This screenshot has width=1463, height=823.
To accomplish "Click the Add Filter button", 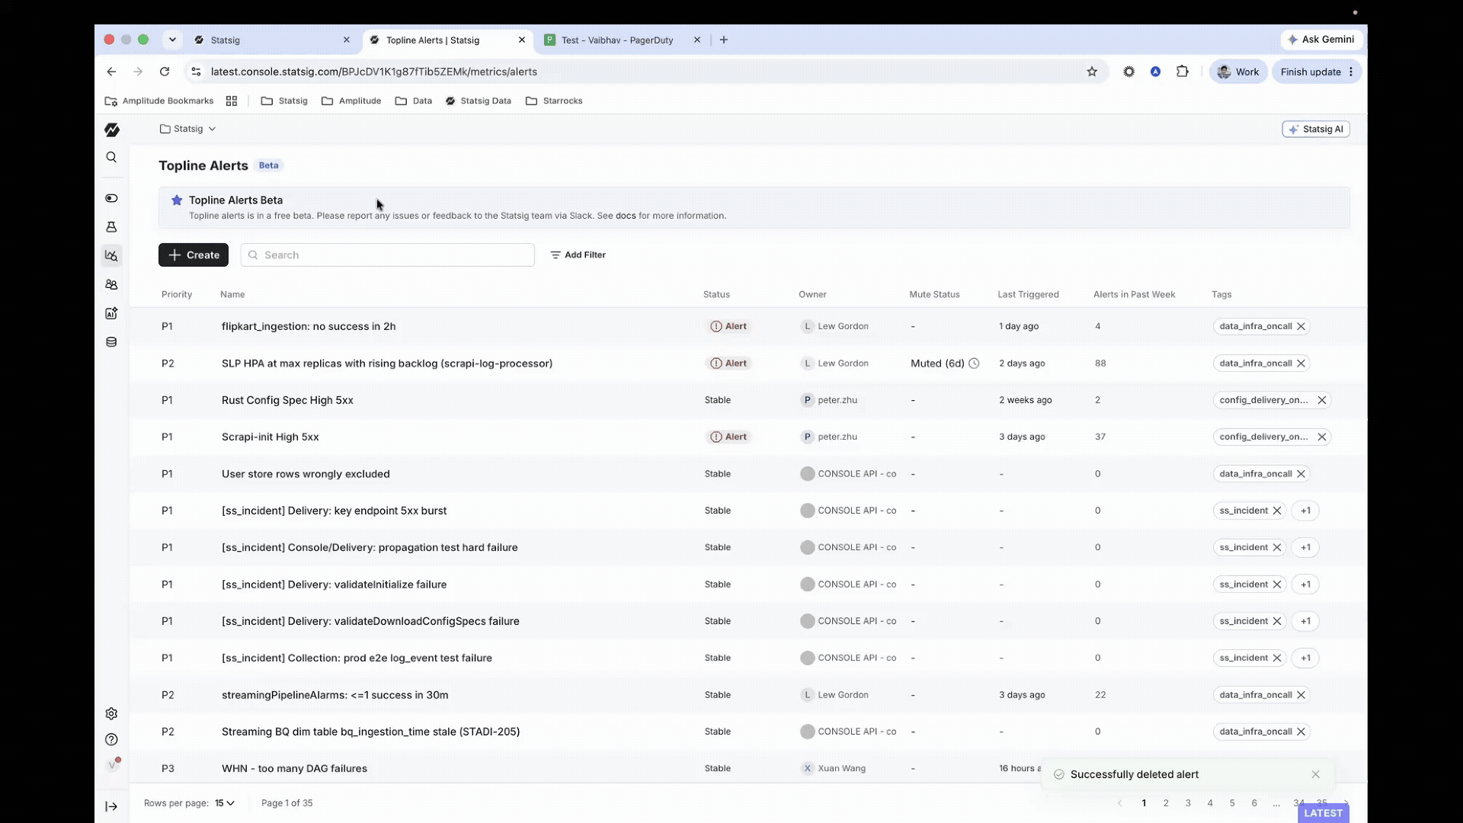I will coord(578,255).
